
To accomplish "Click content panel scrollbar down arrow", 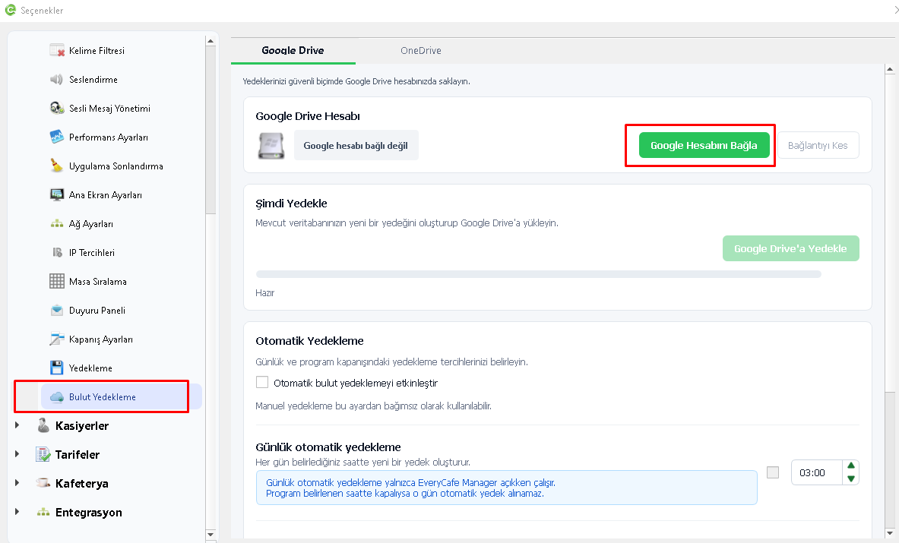I will coord(890,532).
